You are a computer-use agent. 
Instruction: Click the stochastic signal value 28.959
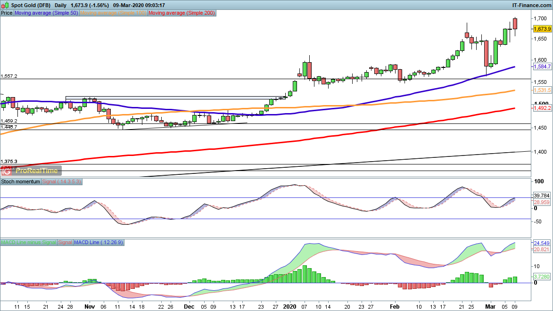[542, 203]
